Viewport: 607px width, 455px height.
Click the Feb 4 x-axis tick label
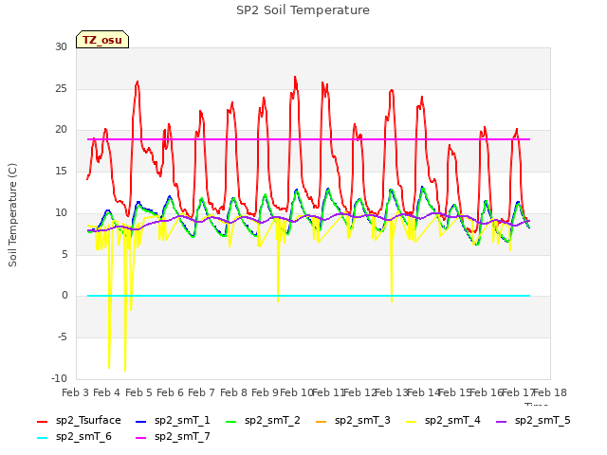tap(107, 392)
